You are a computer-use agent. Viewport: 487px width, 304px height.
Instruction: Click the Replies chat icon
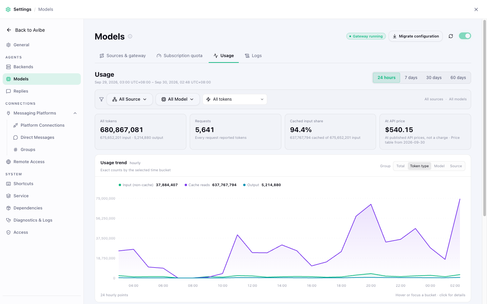8,91
